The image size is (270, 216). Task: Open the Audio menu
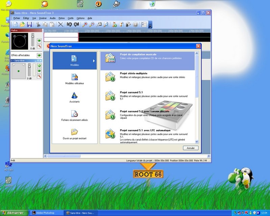click(x=53, y=18)
